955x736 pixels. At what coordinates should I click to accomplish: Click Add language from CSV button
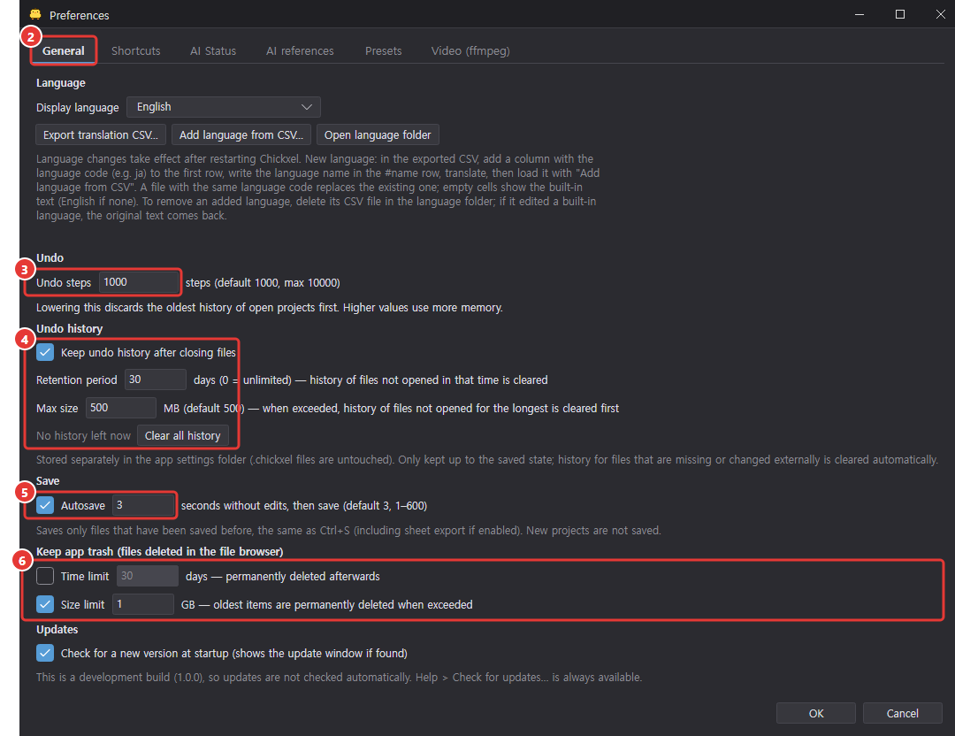[x=241, y=134]
